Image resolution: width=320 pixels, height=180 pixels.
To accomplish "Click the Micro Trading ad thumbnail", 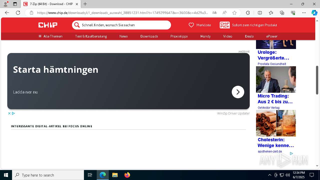I will pos(276,79).
